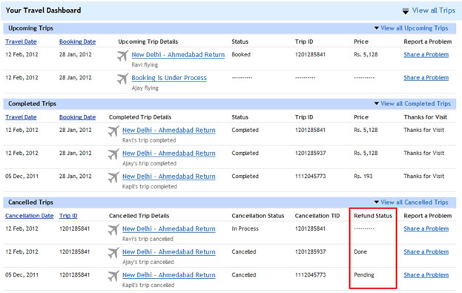Share a Problem for Kapil's cancelled trip
The width and height of the screenshot is (462, 293).
click(426, 274)
